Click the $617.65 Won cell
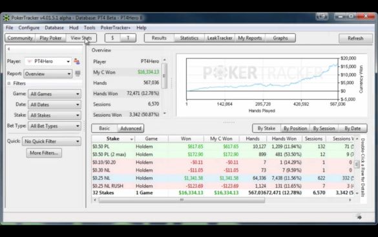Viewport: 378px width, 237px height. (x=195, y=146)
